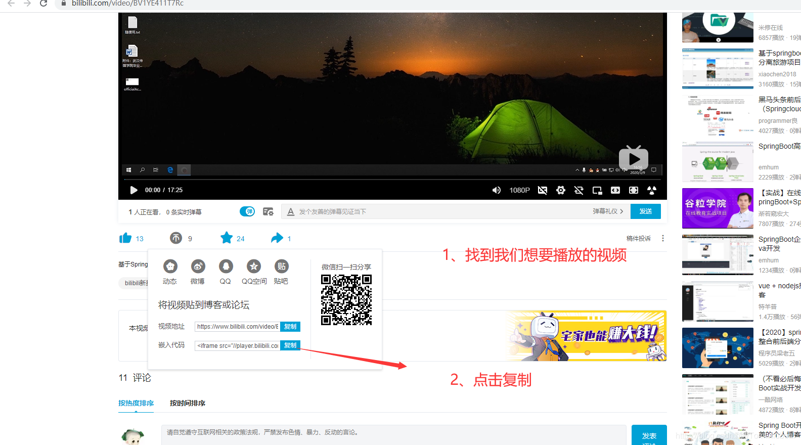Favorite the video with the star icon
Image resolution: width=801 pixels, height=445 pixels.
227,238
